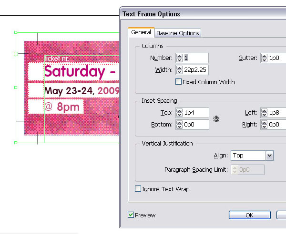
Task: Switch to the Baseline Options tab
Action: coord(178,33)
